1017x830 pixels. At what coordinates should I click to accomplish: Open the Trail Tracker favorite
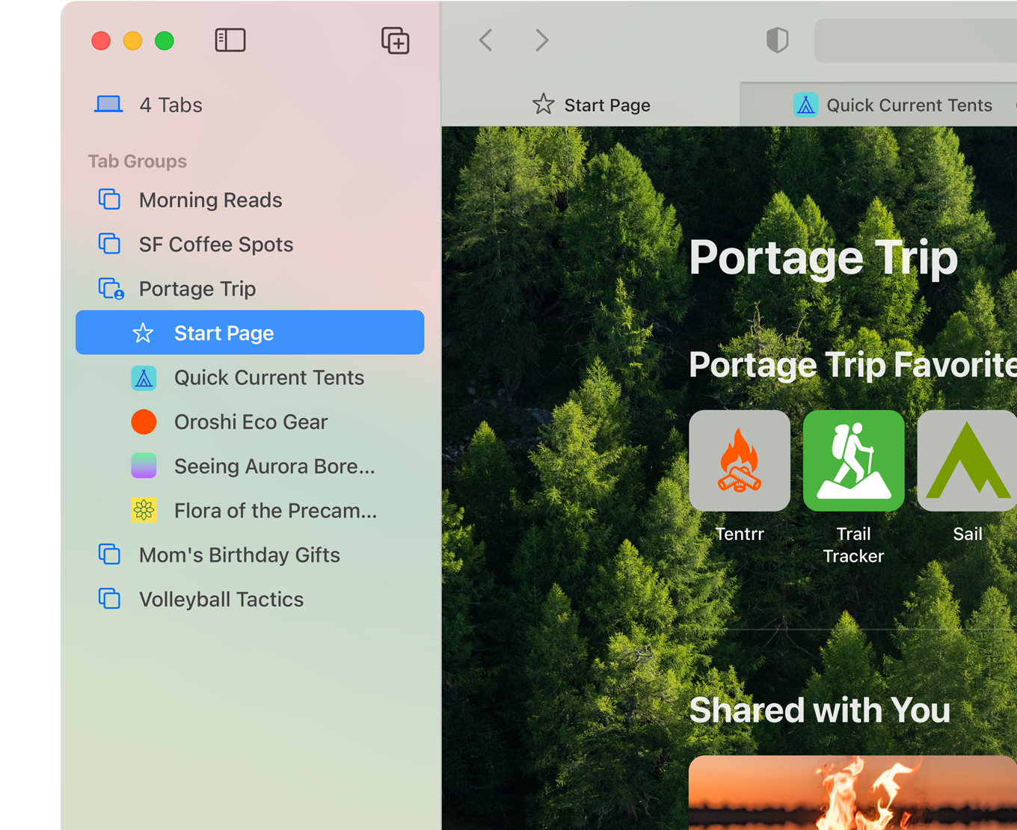pyautogui.click(x=853, y=461)
